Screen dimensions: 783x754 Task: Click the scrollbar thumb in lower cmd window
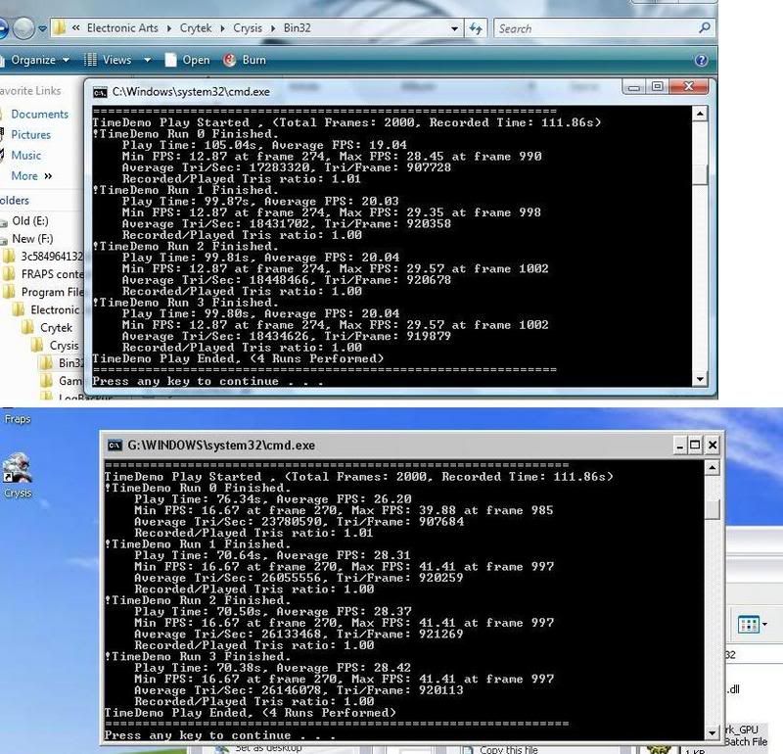(x=713, y=509)
